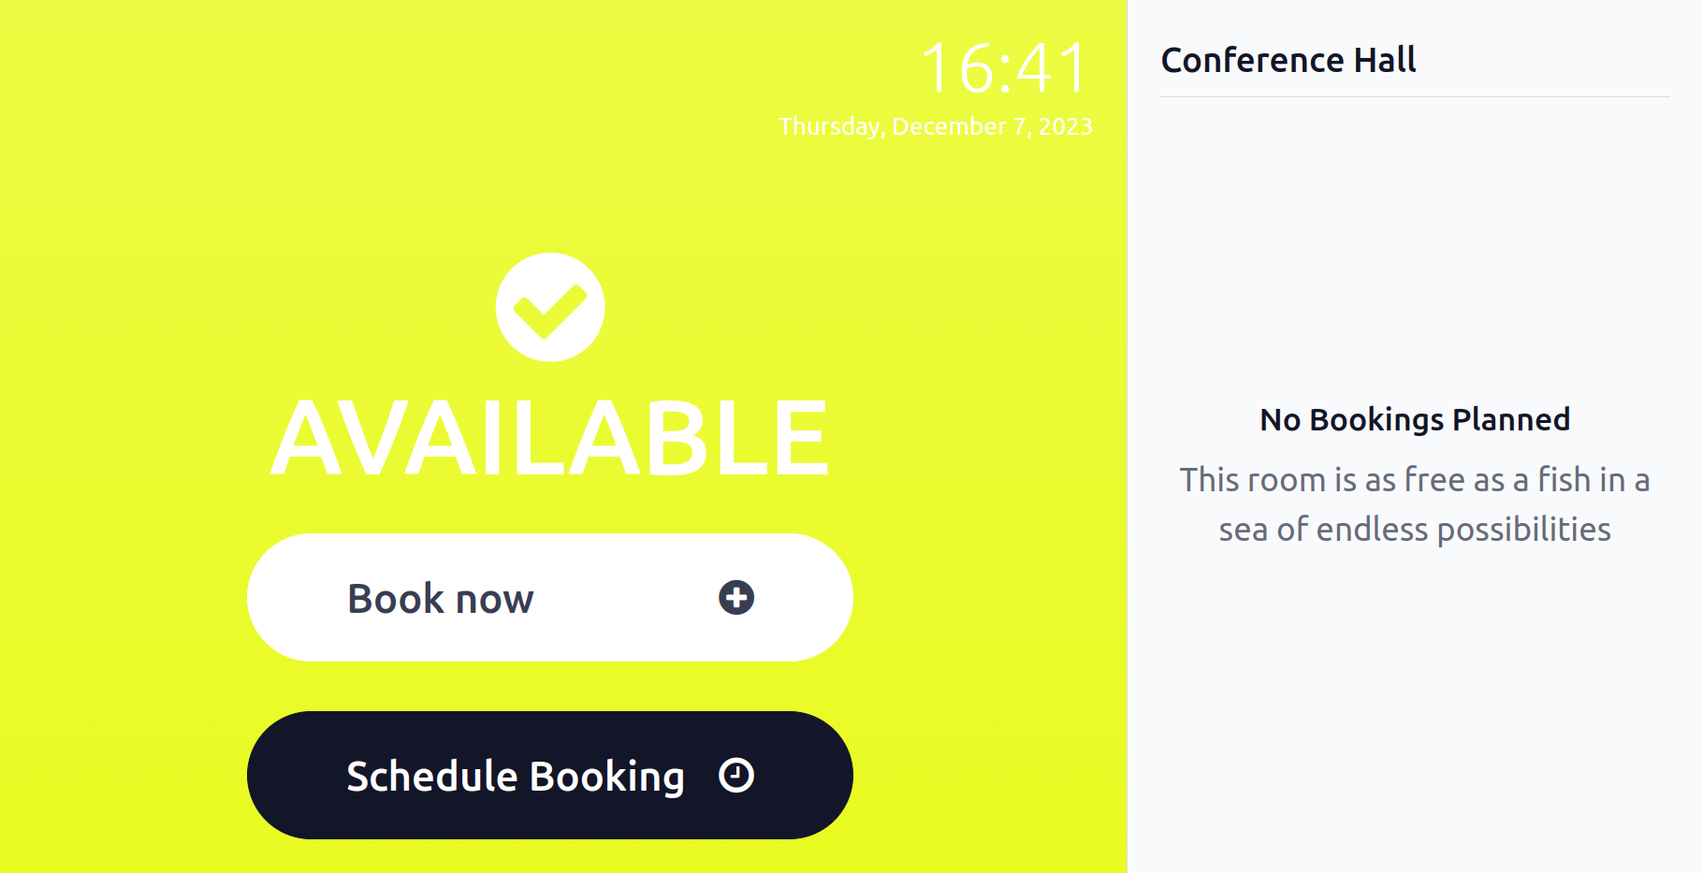This screenshot has width=1703, height=873.
Task: Click the 16:41 clock display
Action: [1006, 68]
